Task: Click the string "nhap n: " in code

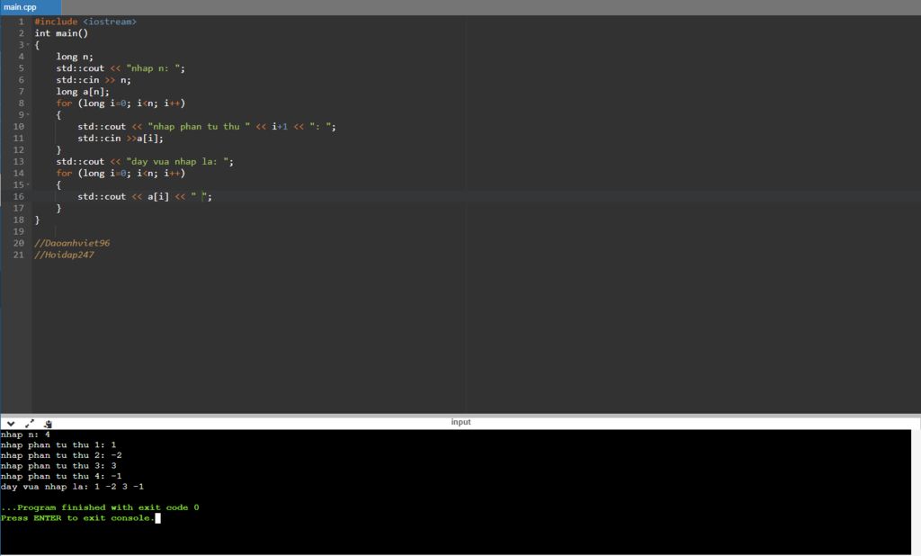Action: (x=153, y=68)
